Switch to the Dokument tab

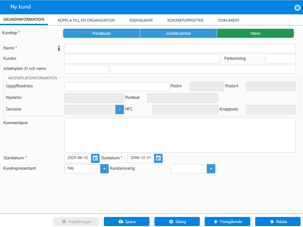click(x=229, y=20)
